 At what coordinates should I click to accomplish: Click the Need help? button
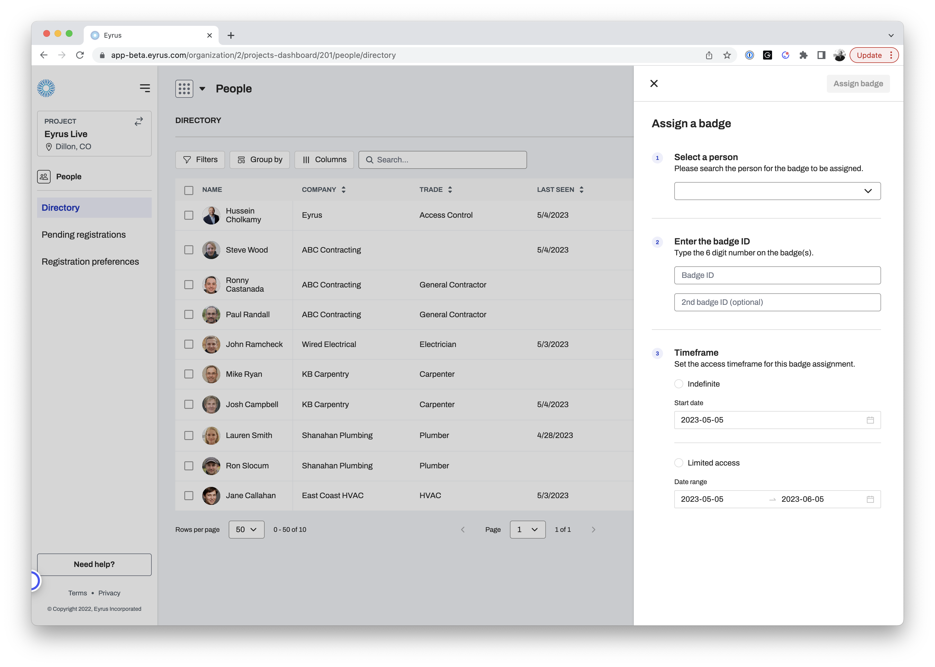[94, 565]
